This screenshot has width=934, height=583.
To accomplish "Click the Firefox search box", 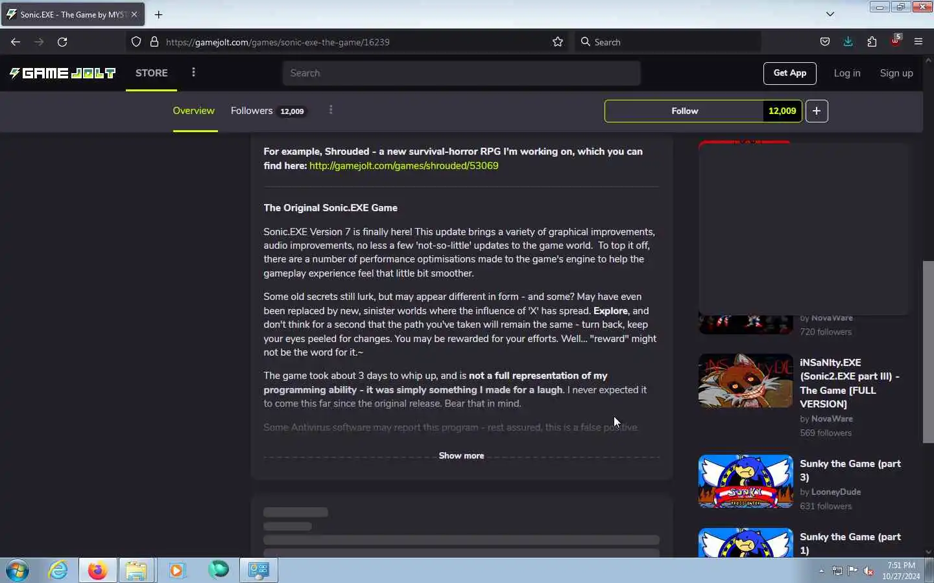I will 668,42.
